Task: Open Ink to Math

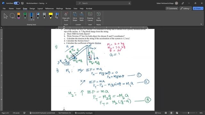Action: 81,17
